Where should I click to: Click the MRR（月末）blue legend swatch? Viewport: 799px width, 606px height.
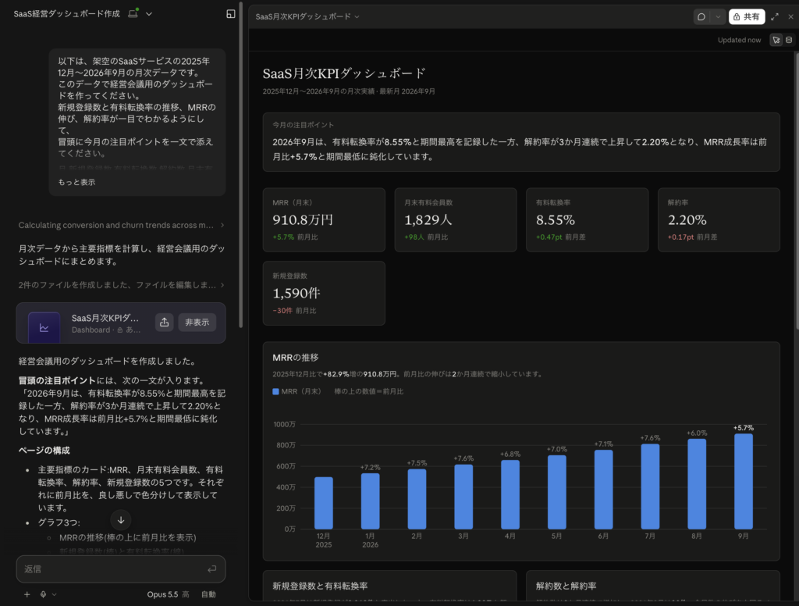coord(275,392)
